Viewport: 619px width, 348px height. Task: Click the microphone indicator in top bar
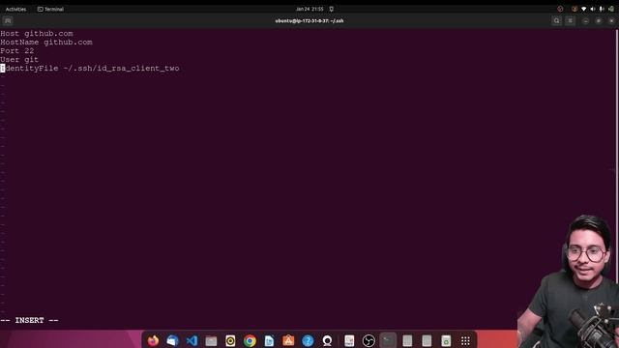(602, 9)
